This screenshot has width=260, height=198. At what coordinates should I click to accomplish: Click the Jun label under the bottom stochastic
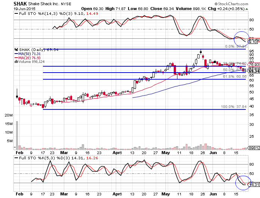click(x=213, y=194)
